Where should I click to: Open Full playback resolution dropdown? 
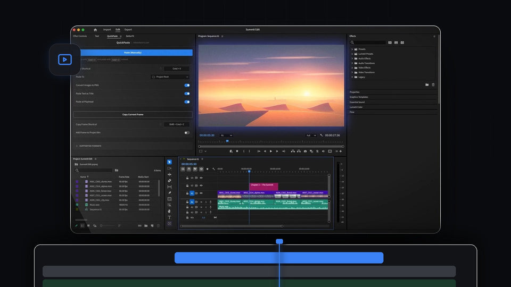pos(311,136)
